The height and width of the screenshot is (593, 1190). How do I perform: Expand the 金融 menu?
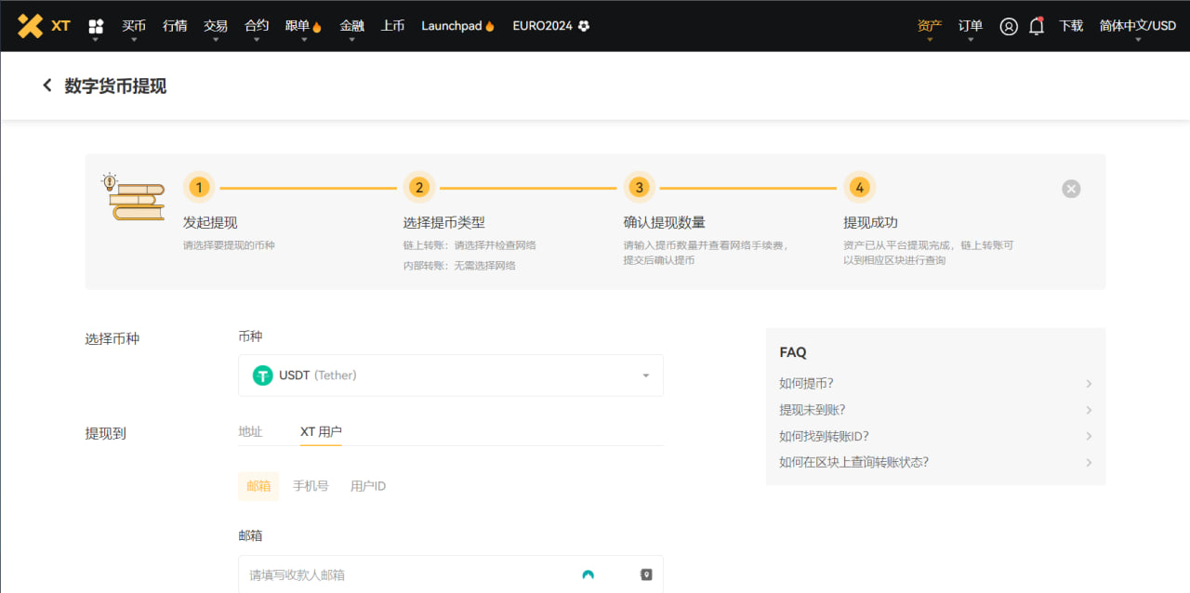click(351, 27)
